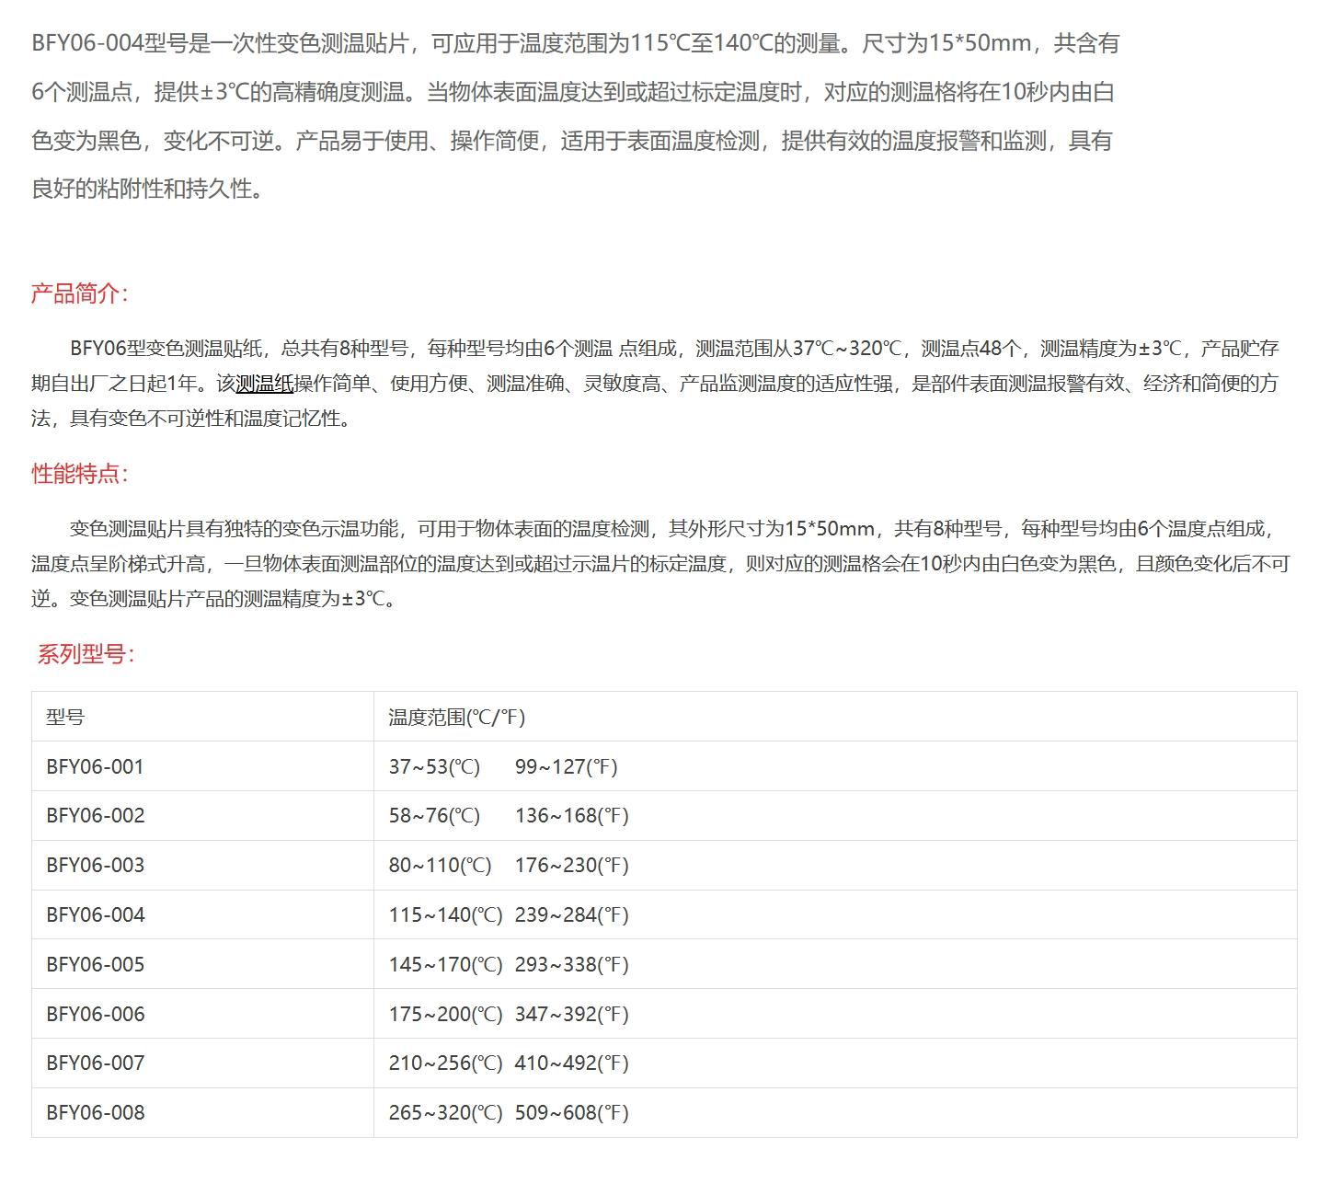Click the line starting BFY06型变色测温贴纸
The width and height of the screenshot is (1342, 1184).
(674, 348)
